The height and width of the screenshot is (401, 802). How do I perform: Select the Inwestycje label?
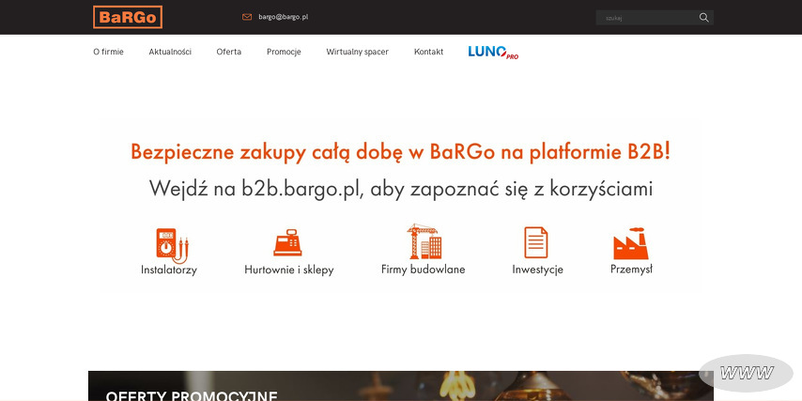pyautogui.click(x=537, y=270)
